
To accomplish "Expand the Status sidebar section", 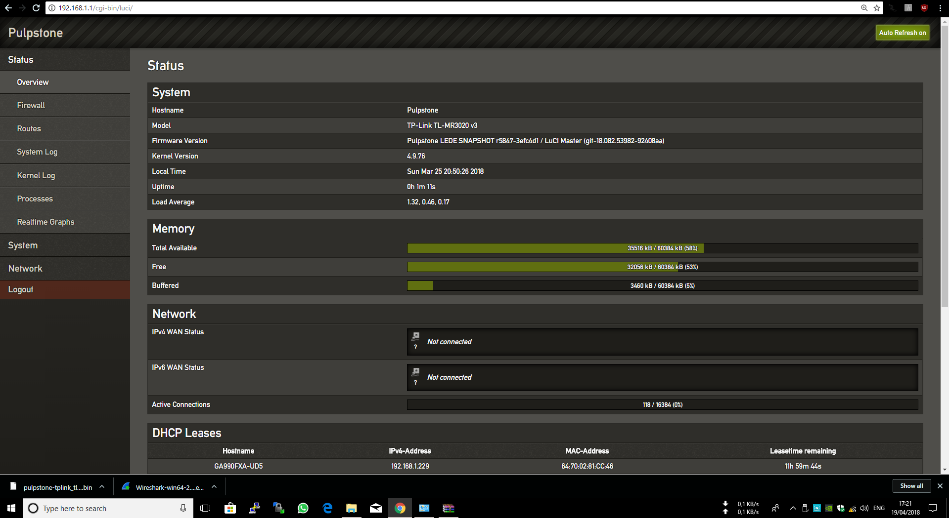I will [x=65, y=59].
